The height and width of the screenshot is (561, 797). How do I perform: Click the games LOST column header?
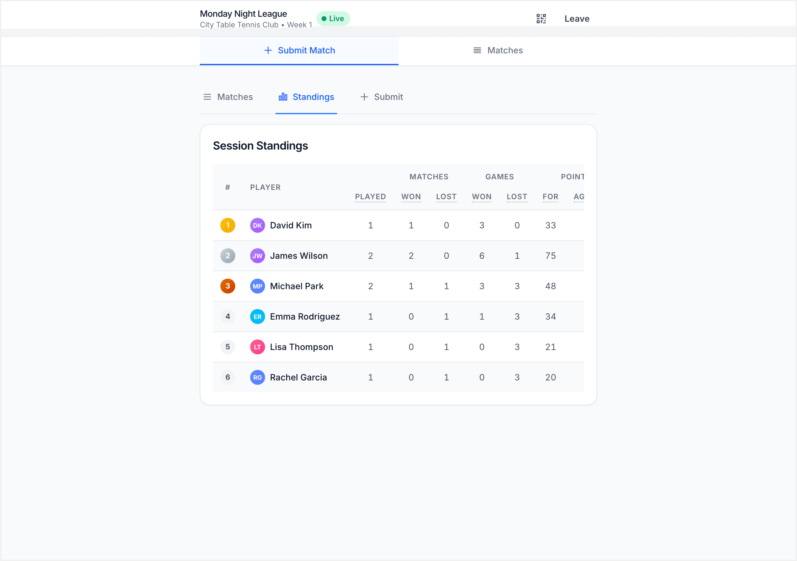[x=517, y=197]
